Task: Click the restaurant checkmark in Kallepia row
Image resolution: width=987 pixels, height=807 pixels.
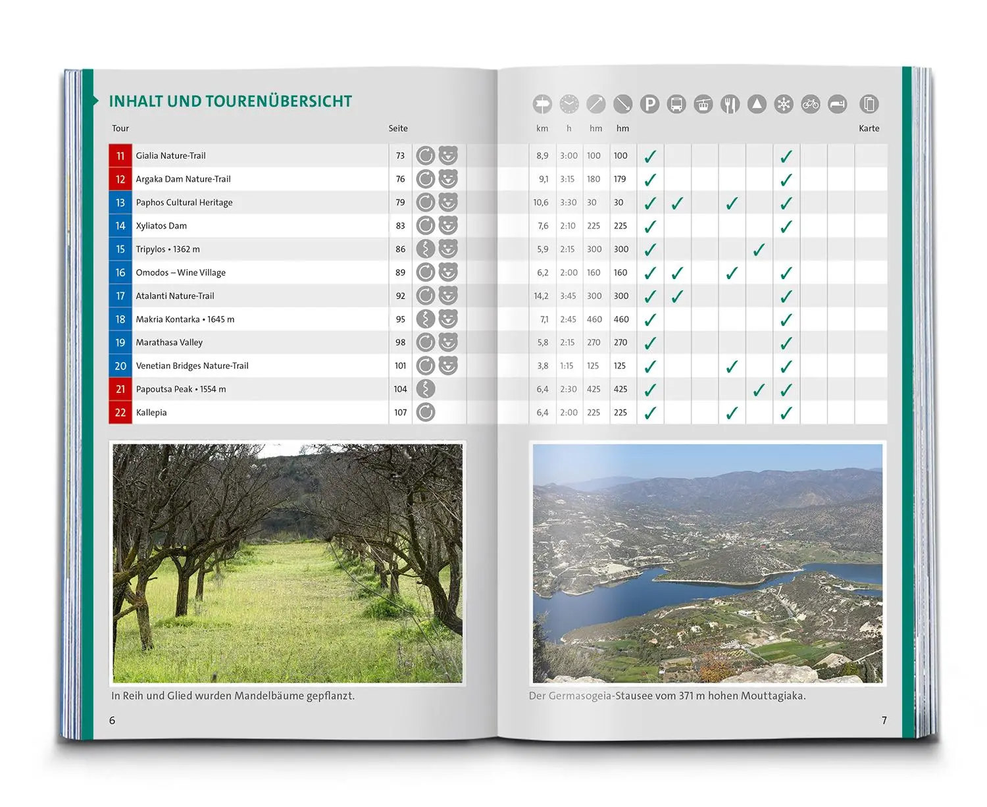Action: tap(732, 413)
